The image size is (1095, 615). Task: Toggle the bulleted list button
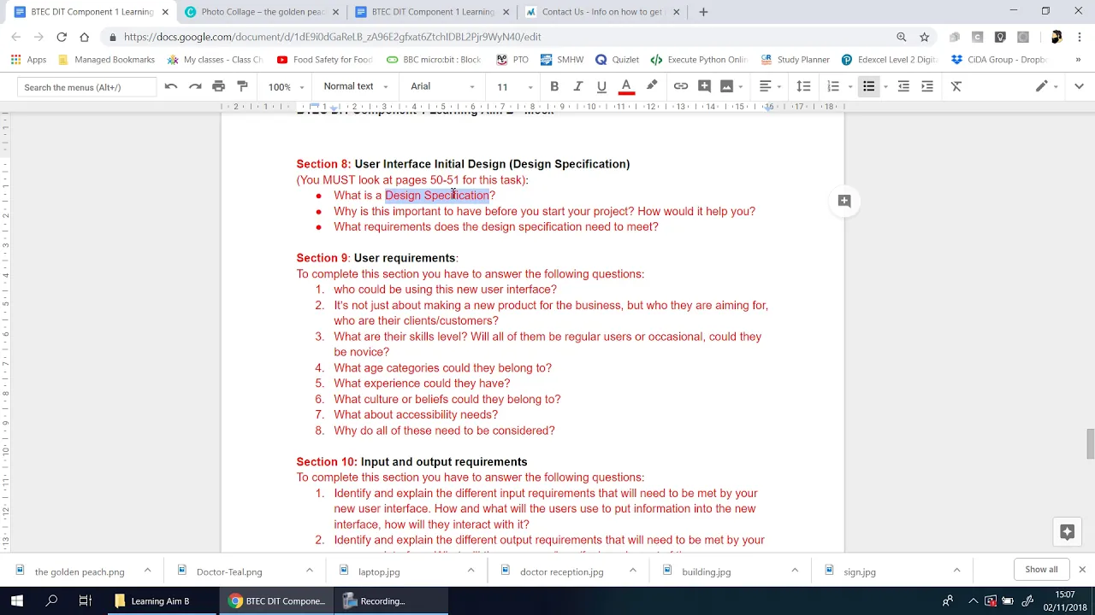(868, 86)
